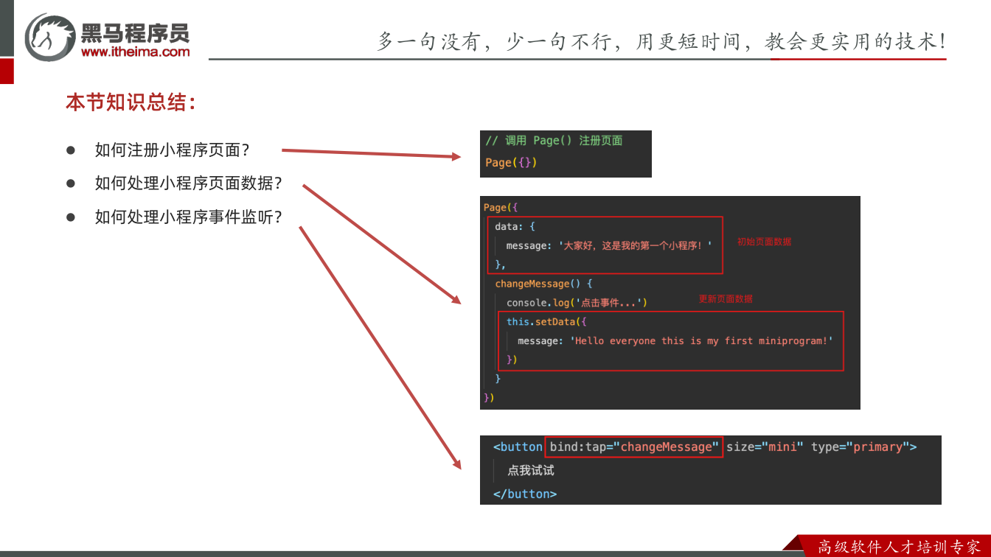The height and width of the screenshot is (557, 991).
Task: Select the console.log('点击事件...') line
Action: point(577,303)
